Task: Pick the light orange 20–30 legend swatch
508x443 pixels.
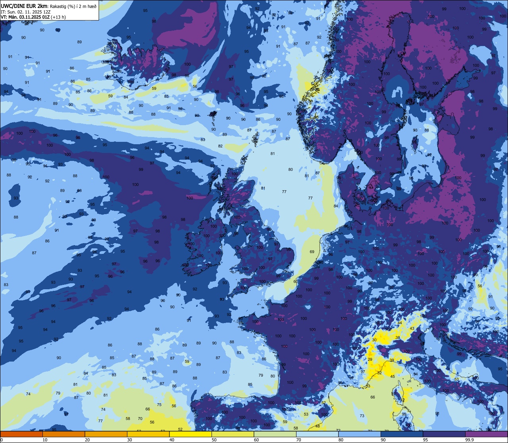Action: pos(106,434)
